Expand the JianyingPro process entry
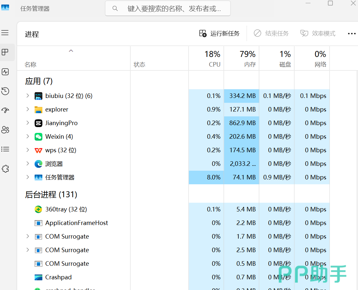 28,123
